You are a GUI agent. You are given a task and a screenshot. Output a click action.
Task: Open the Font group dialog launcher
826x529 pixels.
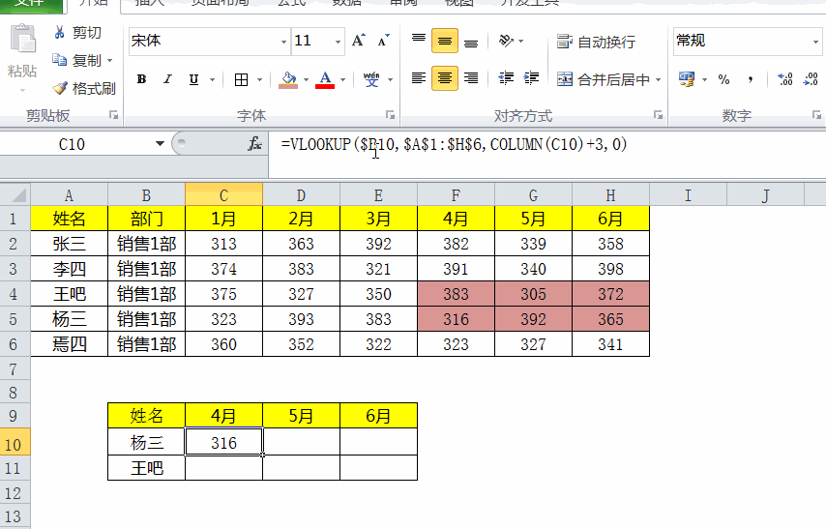(x=390, y=115)
